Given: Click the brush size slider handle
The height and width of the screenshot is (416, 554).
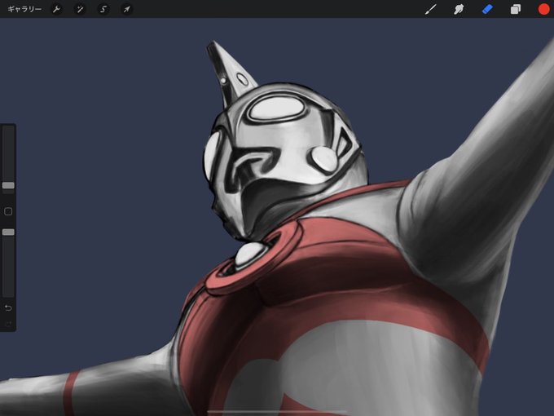Looking at the screenshot, I should click(x=8, y=185).
